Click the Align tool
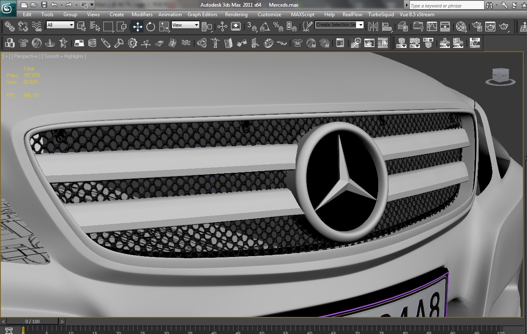527x334 pixels. [x=387, y=27]
